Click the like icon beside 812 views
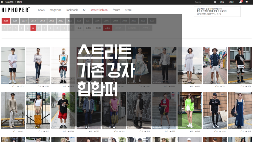 (40, 131)
